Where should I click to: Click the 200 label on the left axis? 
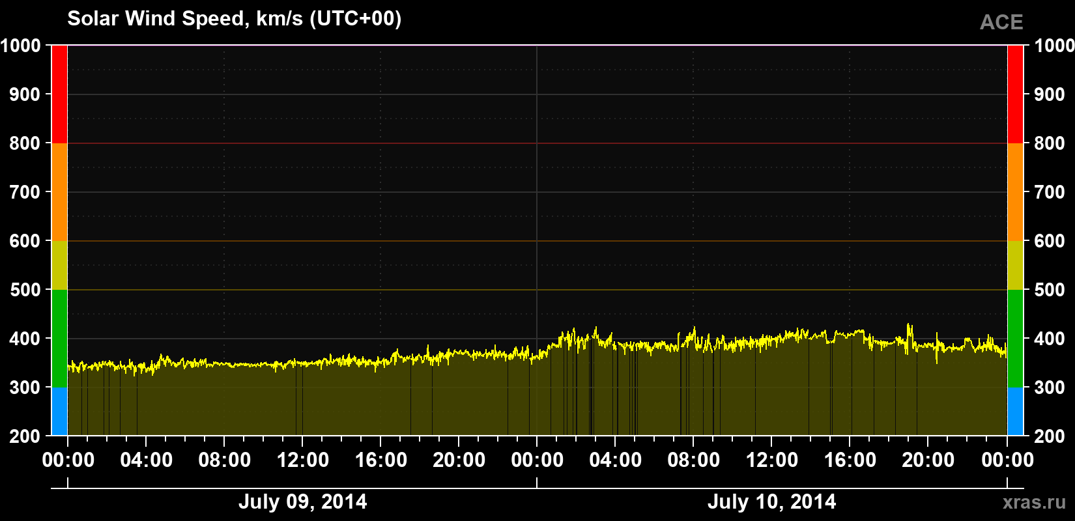(25, 436)
